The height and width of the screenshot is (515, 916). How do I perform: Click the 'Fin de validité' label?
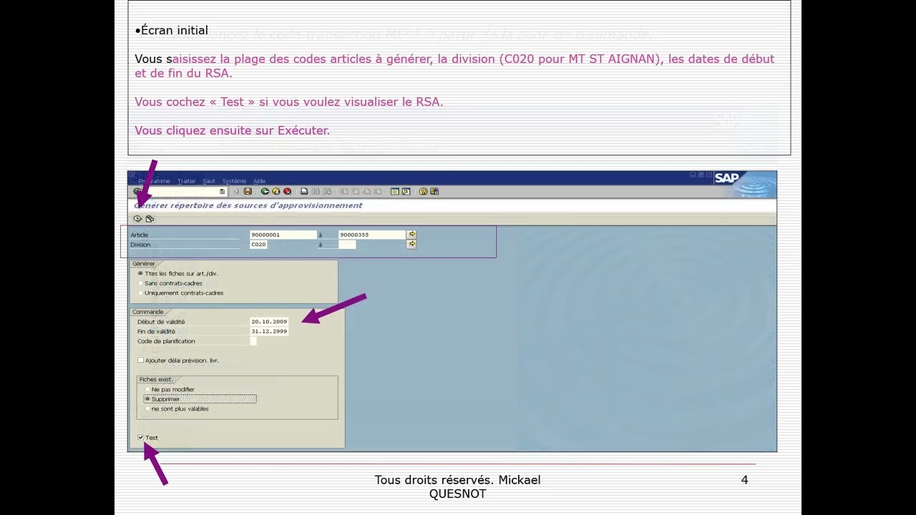click(x=156, y=331)
